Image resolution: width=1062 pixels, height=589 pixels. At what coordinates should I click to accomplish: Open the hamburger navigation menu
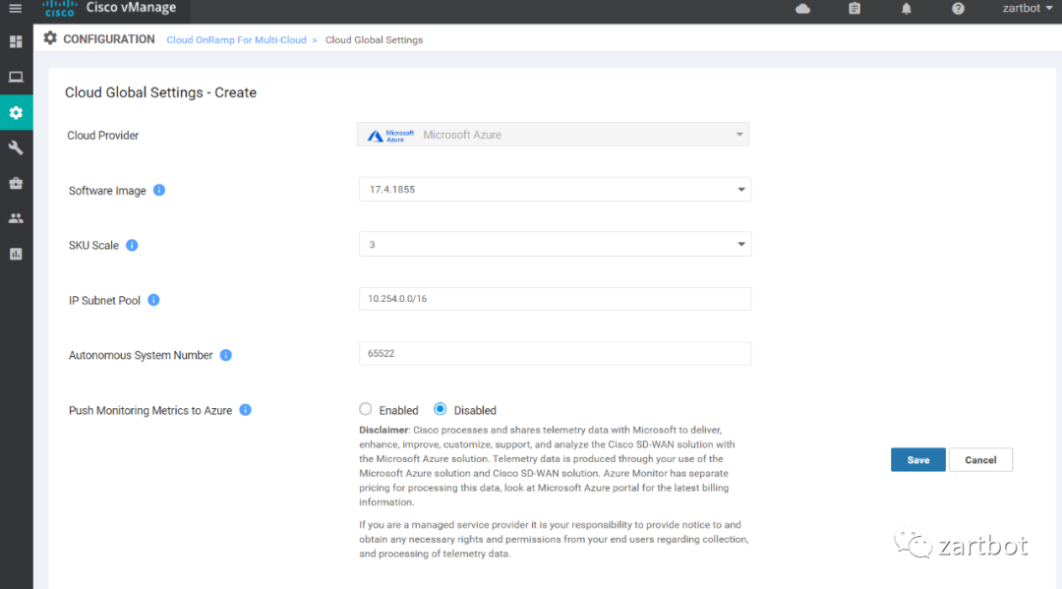(x=15, y=9)
